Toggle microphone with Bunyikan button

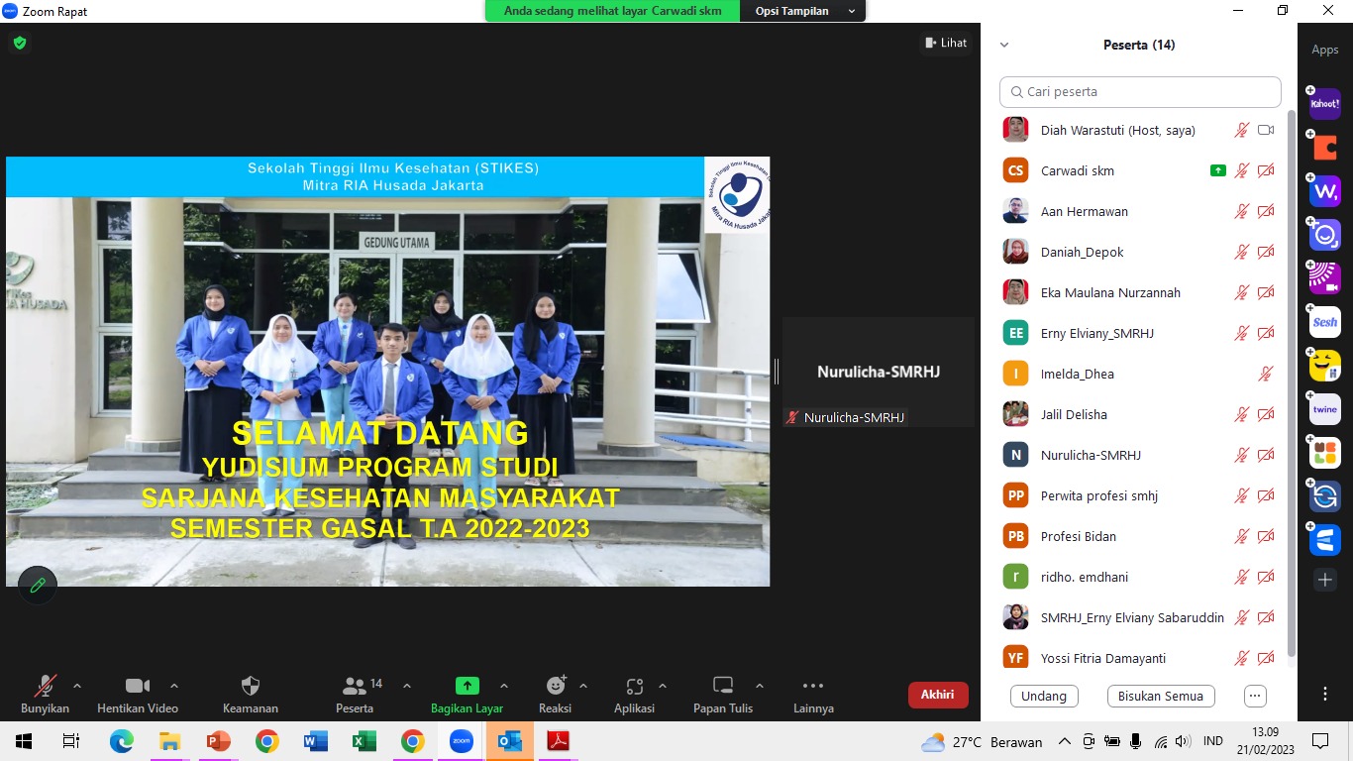coord(46,695)
